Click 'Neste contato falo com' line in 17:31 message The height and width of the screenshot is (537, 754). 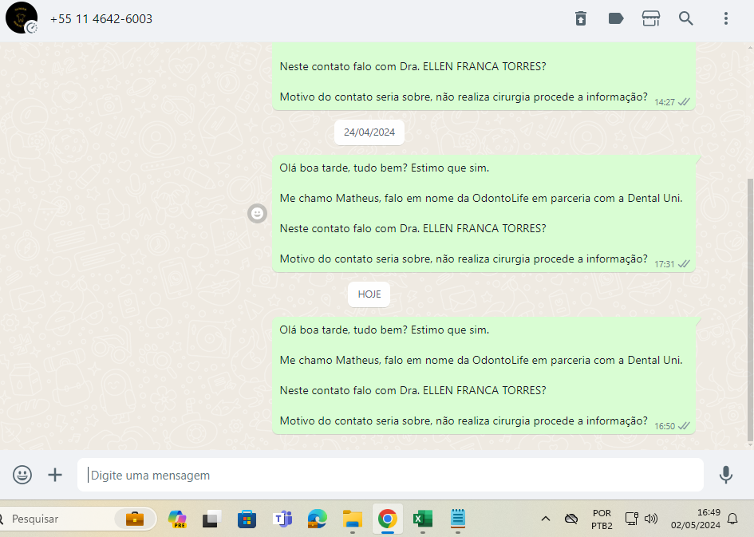(413, 228)
